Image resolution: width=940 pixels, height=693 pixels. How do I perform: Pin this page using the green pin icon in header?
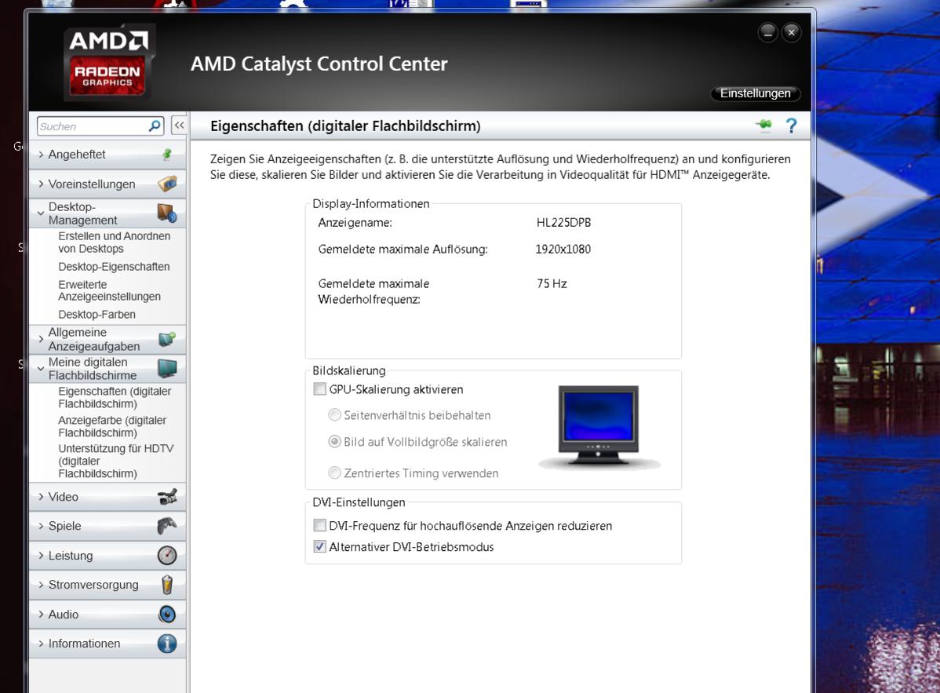(x=763, y=125)
